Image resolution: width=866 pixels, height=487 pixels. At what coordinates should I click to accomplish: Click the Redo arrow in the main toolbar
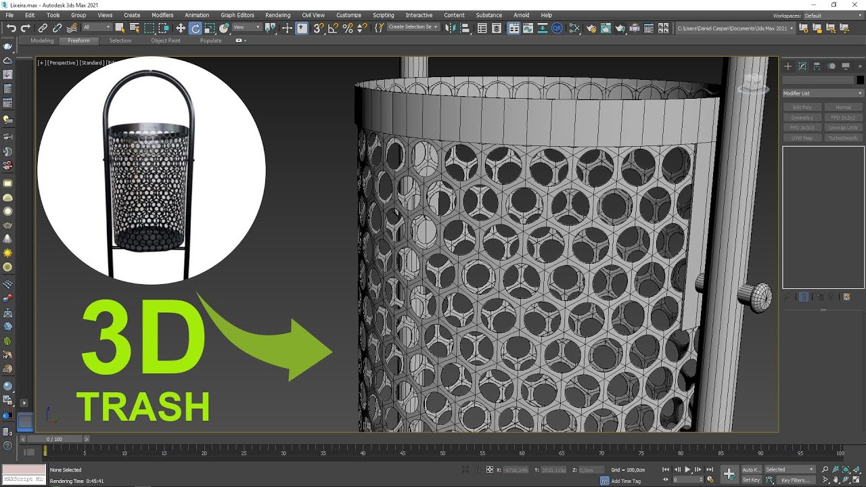click(x=25, y=28)
